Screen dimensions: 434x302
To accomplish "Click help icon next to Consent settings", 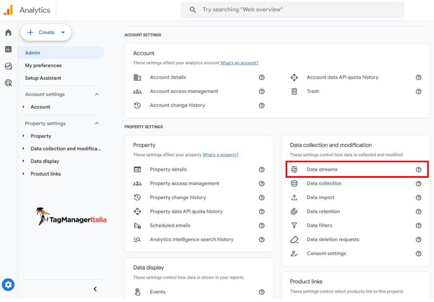I will tap(418, 254).
